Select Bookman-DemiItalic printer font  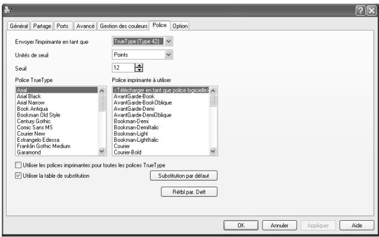coord(161,127)
